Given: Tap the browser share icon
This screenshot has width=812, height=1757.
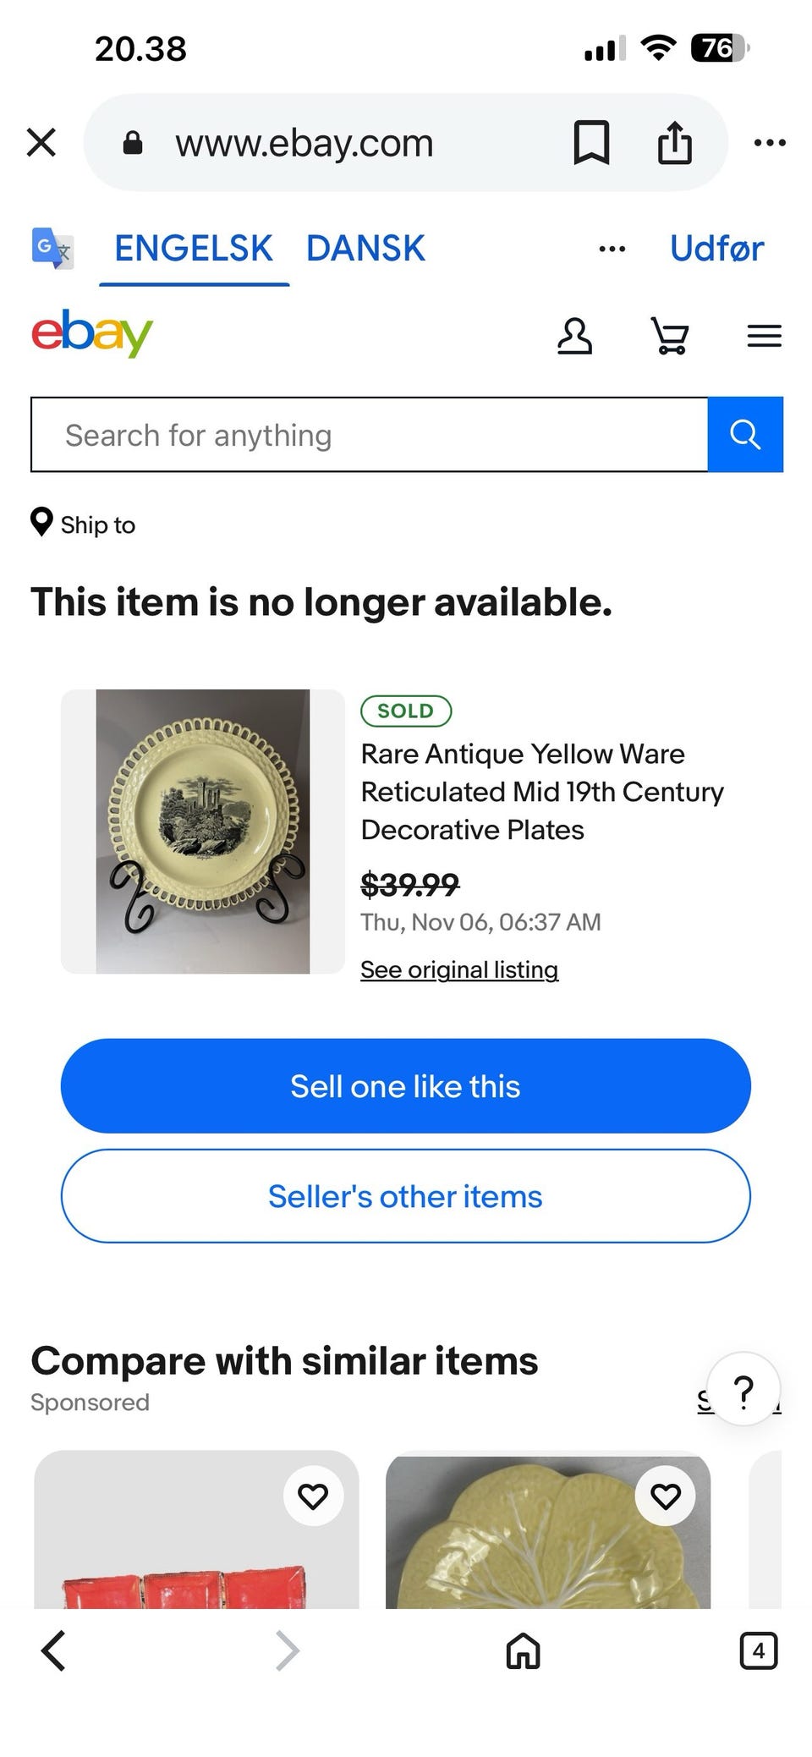Looking at the screenshot, I should [674, 142].
